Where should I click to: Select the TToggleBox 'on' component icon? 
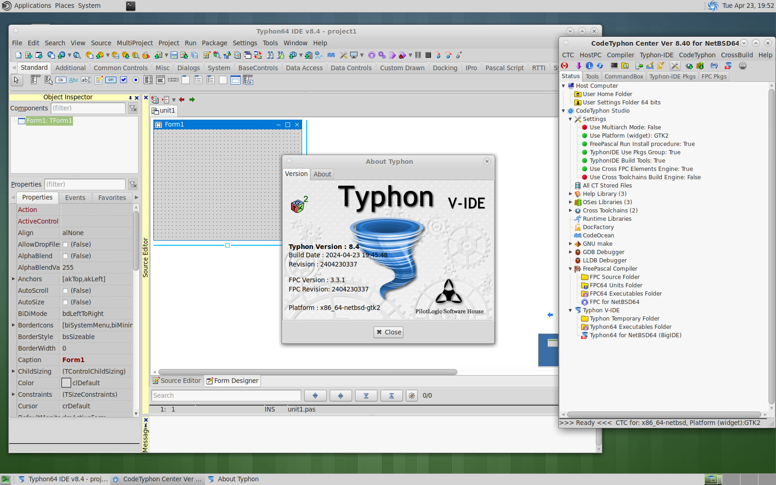(111, 80)
